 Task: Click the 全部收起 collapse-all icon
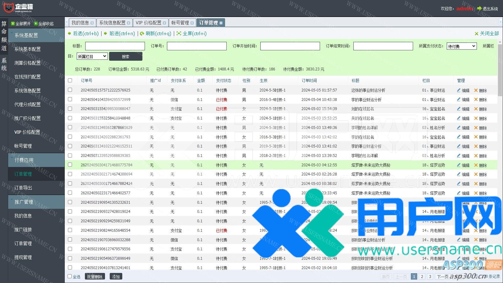click(x=36, y=24)
